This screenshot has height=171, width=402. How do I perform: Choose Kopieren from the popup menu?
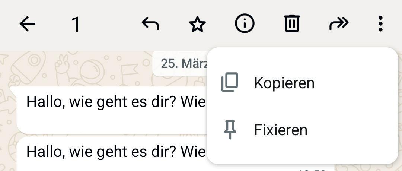point(284,83)
